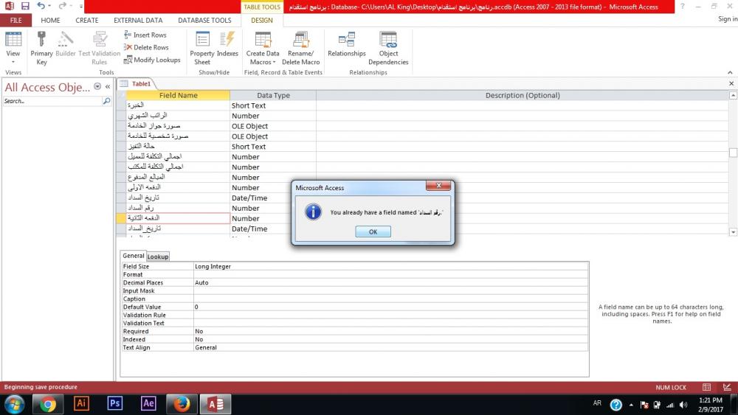Image resolution: width=738 pixels, height=415 pixels.
Task: Click the Default Value field
Action: point(390,307)
